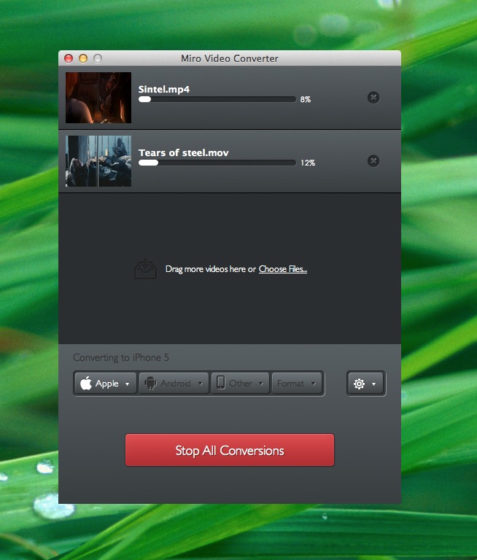Click the Tears of steel.mov progress bar

[217, 163]
